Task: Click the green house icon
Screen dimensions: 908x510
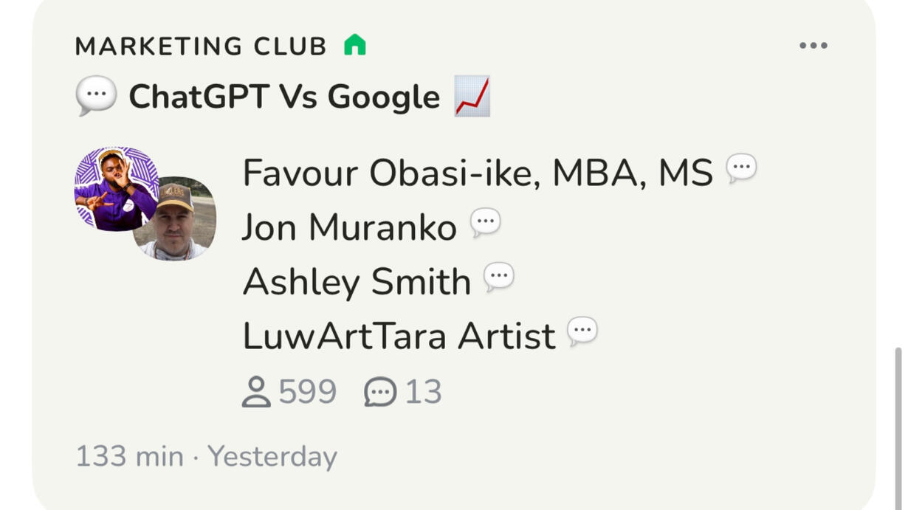Action: pyautogui.click(x=355, y=46)
